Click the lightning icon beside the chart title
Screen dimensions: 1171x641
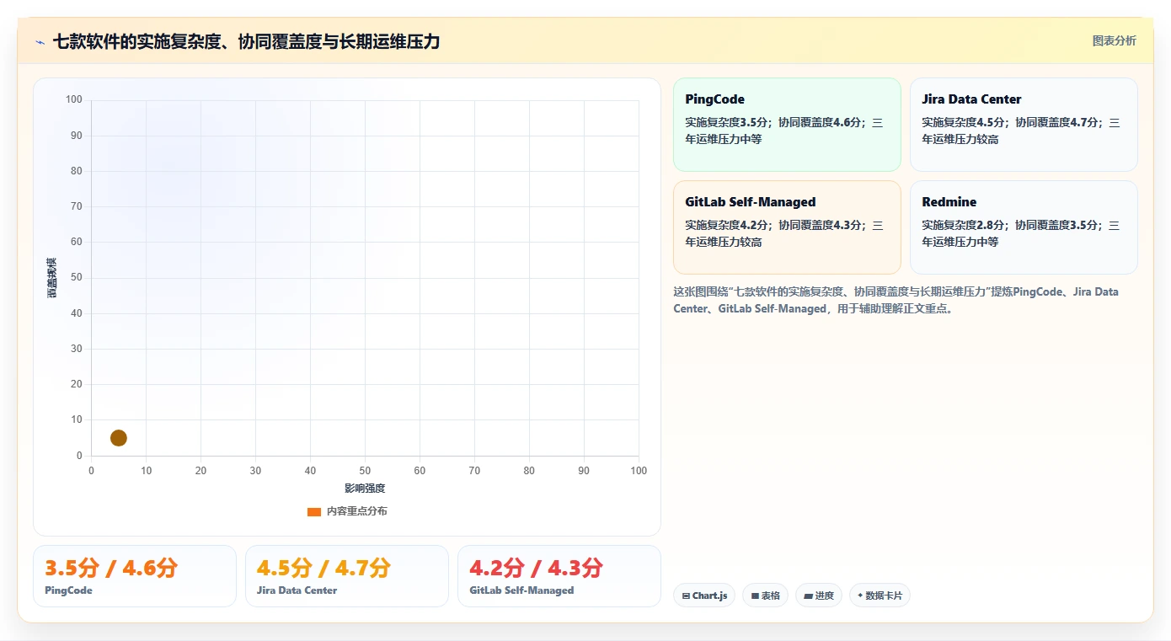40,42
